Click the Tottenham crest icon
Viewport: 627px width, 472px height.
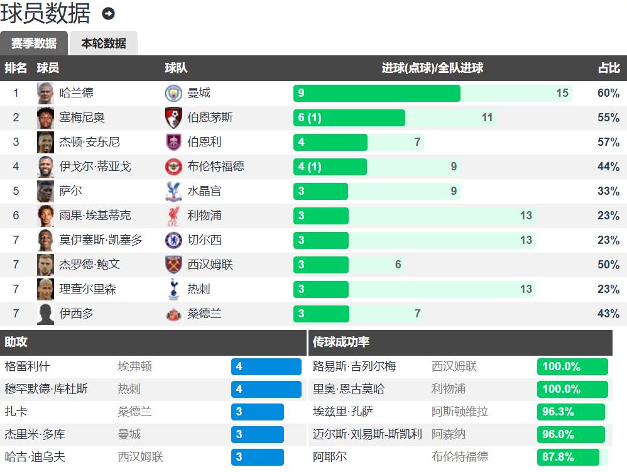point(173,289)
